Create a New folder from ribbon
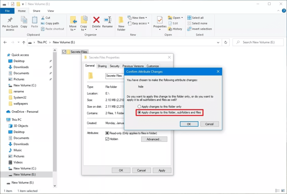The image size is (287, 194). pyautogui.click(x=121, y=23)
